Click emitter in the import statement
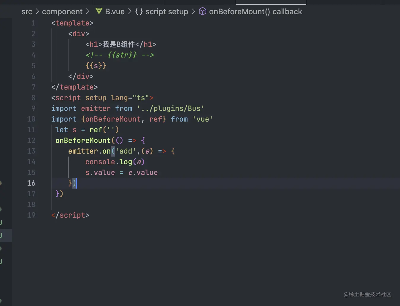Image resolution: width=400 pixels, height=306 pixels. click(96, 109)
